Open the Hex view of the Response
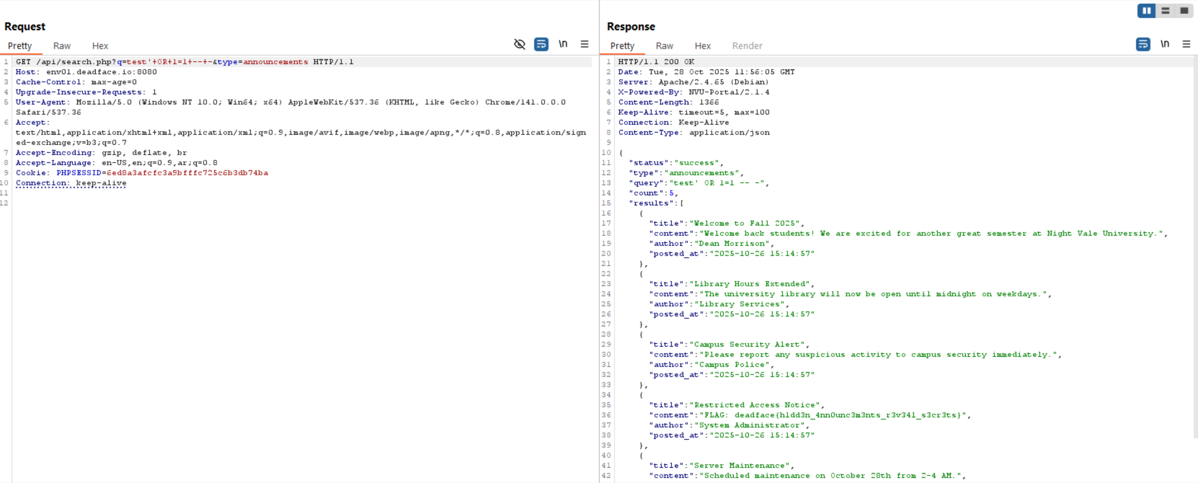The width and height of the screenshot is (1198, 483). coord(702,46)
